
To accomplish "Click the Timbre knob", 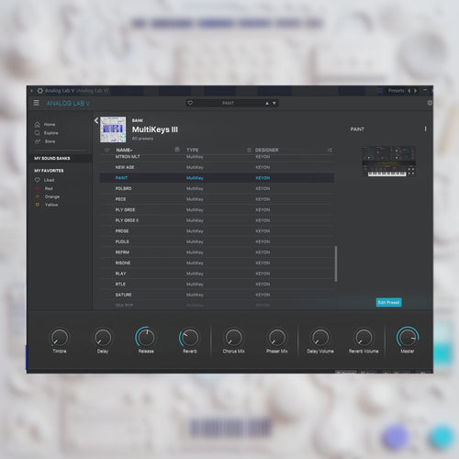I will (x=60, y=338).
